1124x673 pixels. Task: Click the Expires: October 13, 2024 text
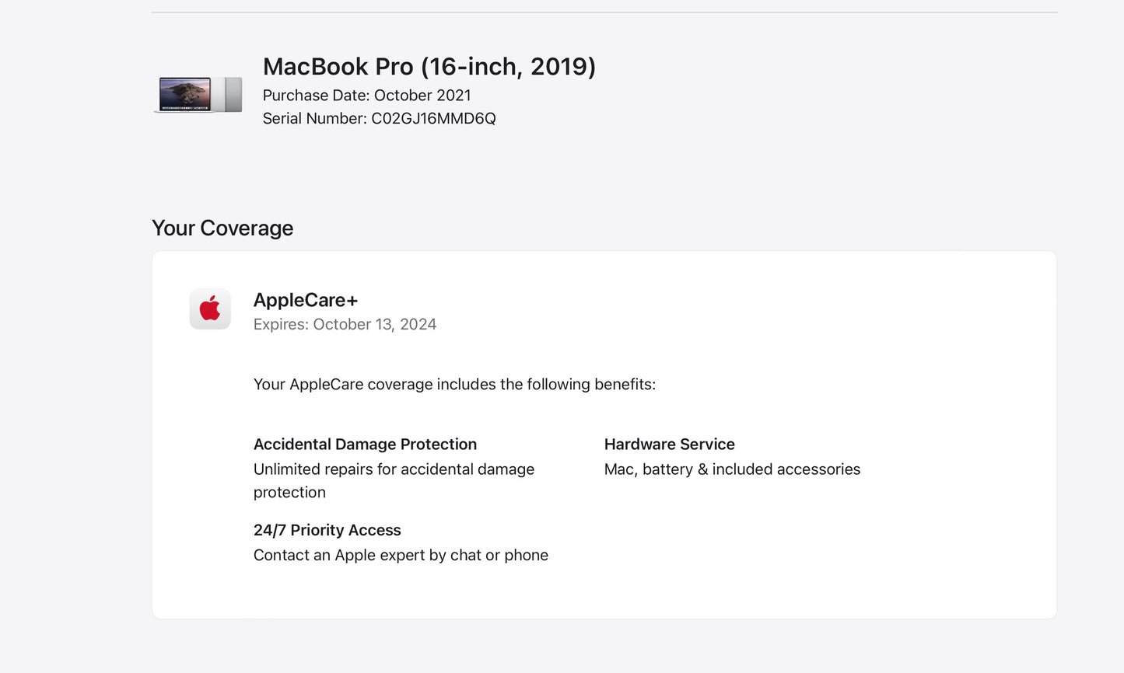coord(345,324)
